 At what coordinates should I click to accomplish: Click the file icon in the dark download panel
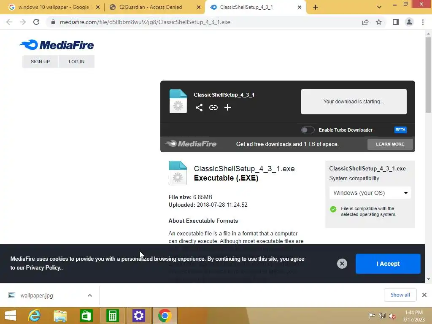178,101
